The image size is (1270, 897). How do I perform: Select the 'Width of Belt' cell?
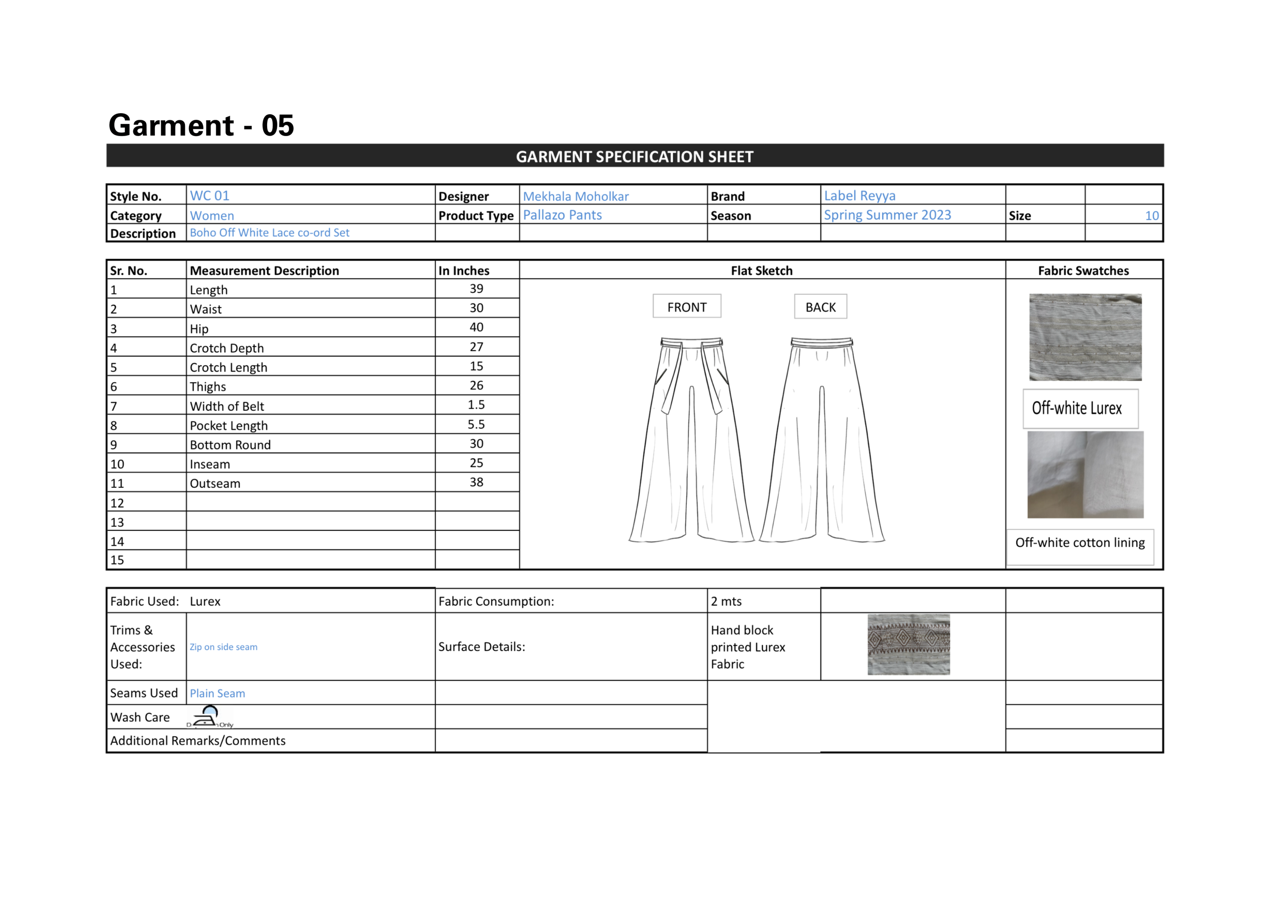[311, 405]
